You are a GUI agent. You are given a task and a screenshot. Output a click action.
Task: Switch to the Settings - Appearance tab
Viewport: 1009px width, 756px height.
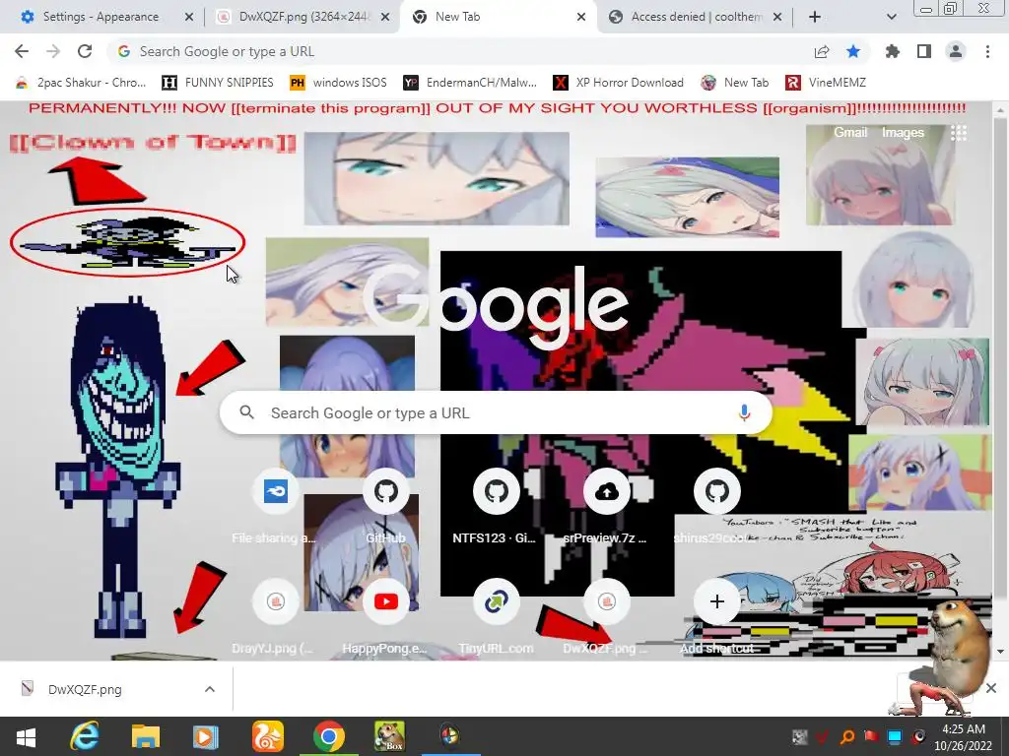101,17
